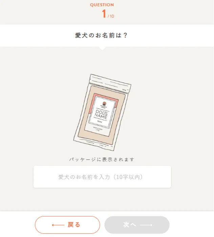This screenshot has width=214, height=237.
Task: Click the PORK flavor text on the label
Action: [x=100, y=122]
